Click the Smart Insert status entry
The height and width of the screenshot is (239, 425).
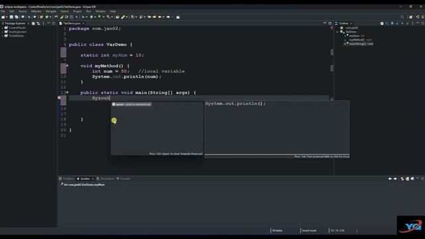pos(309,230)
